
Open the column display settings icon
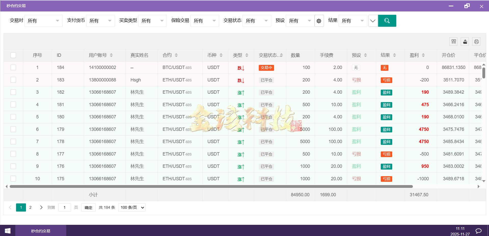click(x=453, y=41)
